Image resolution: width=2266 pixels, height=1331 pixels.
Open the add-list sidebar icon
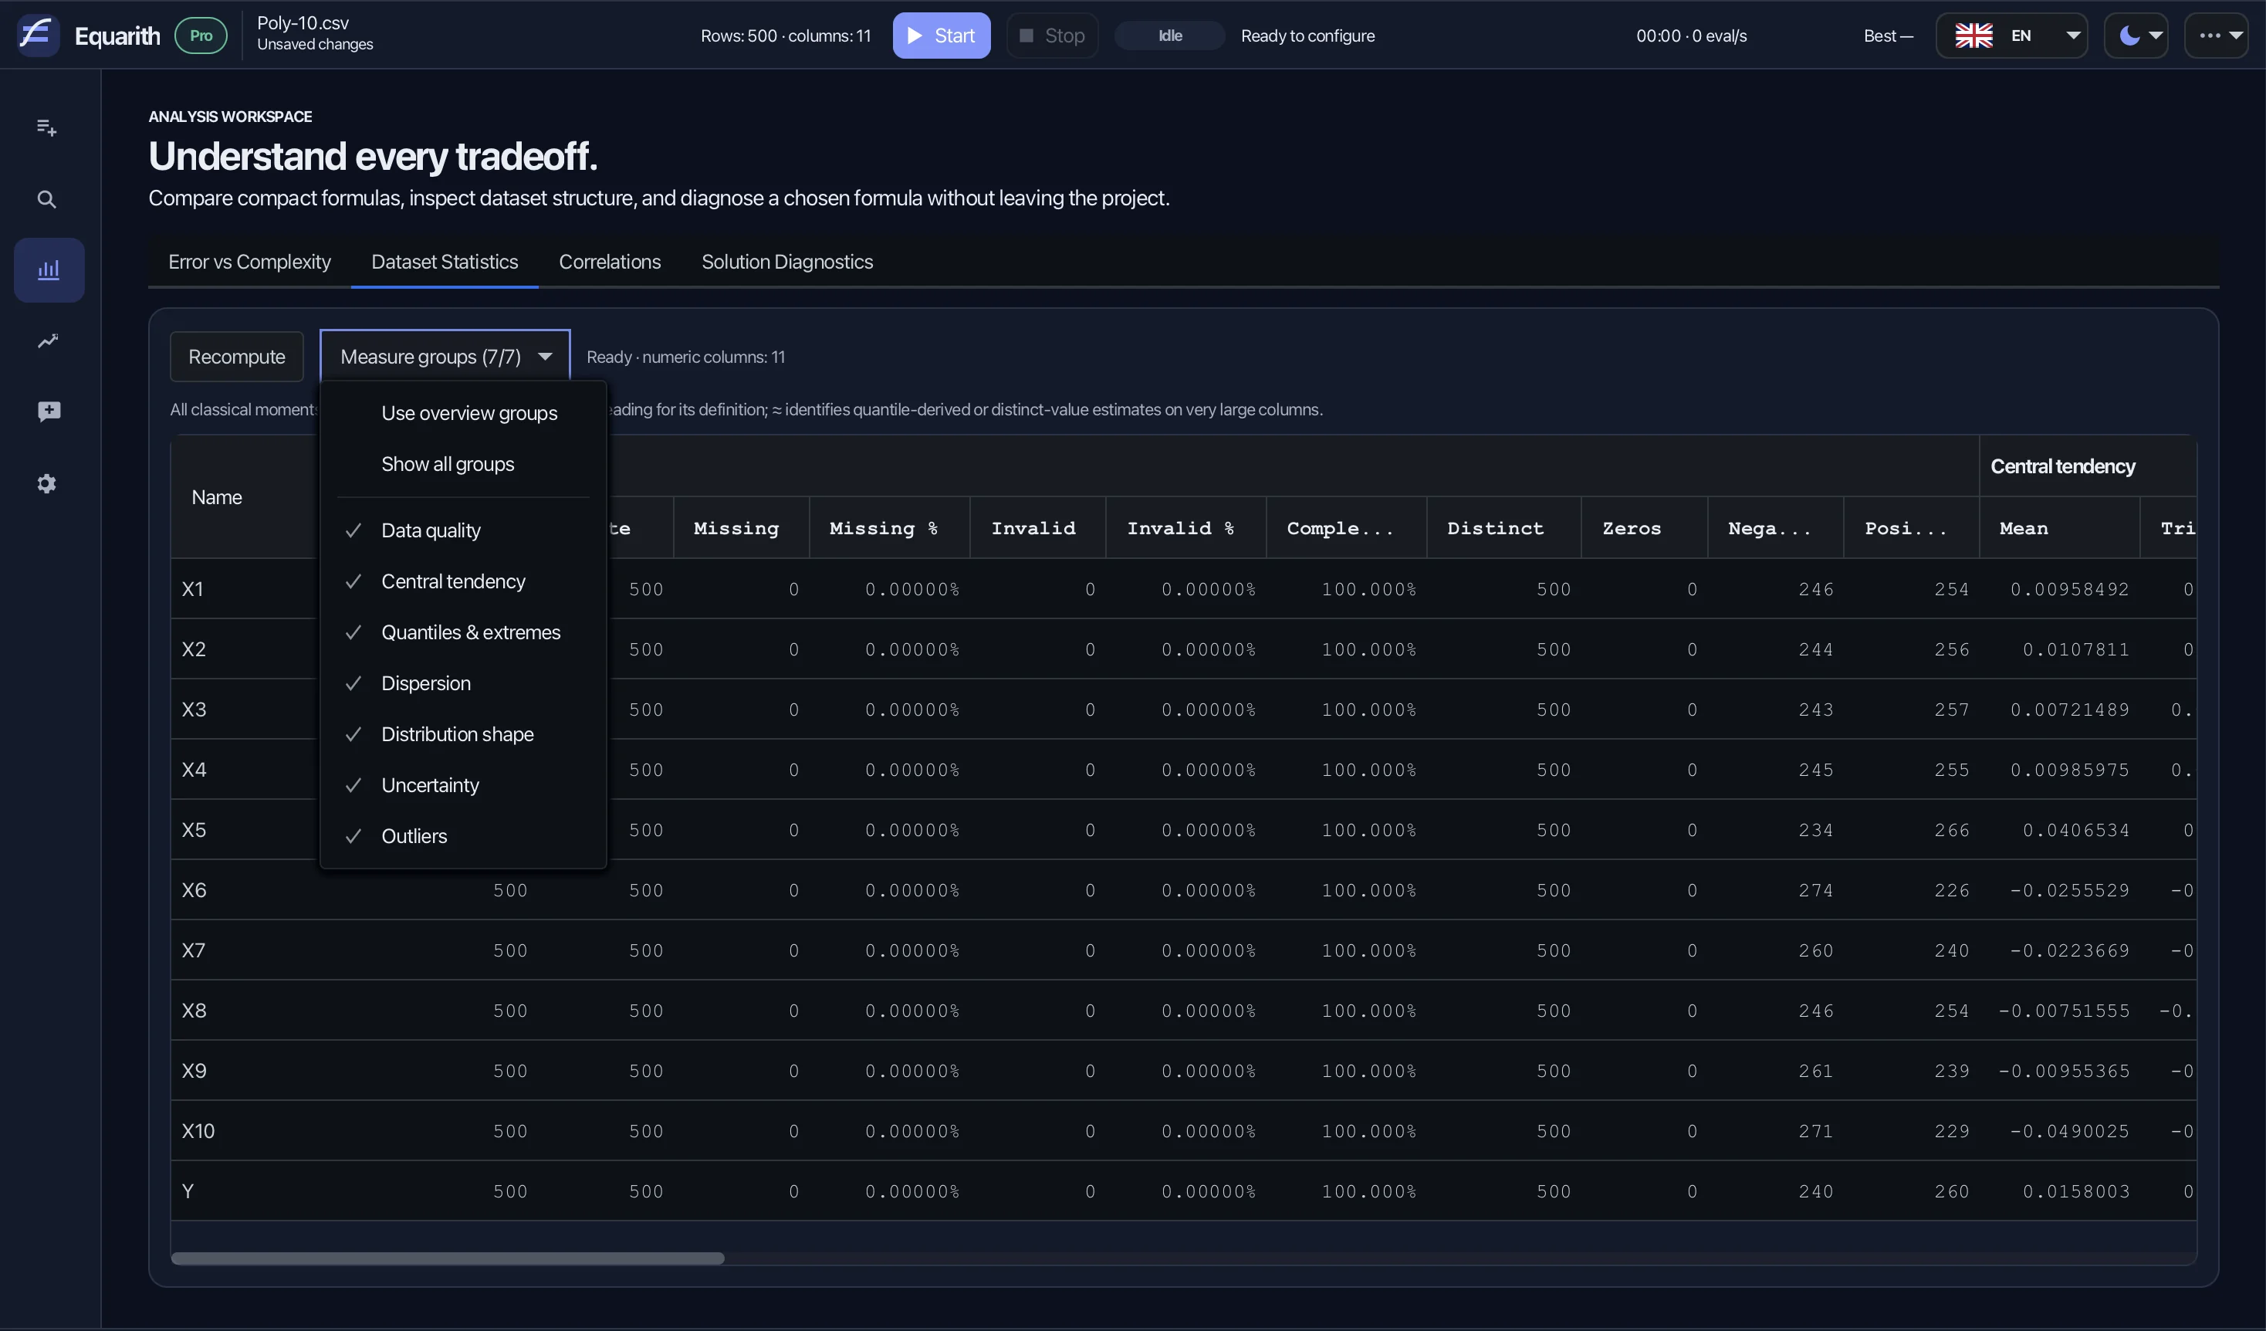pos(47,127)
